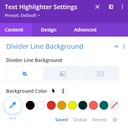Switch to the Advanced tab
This screenshot has width=128, height=131.
[85, 30]
